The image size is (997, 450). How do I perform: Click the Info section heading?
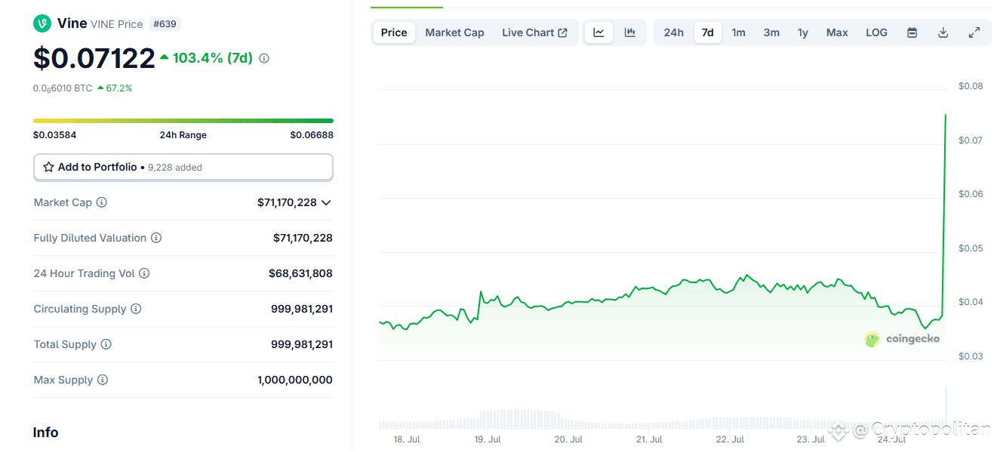coord(45,433)
